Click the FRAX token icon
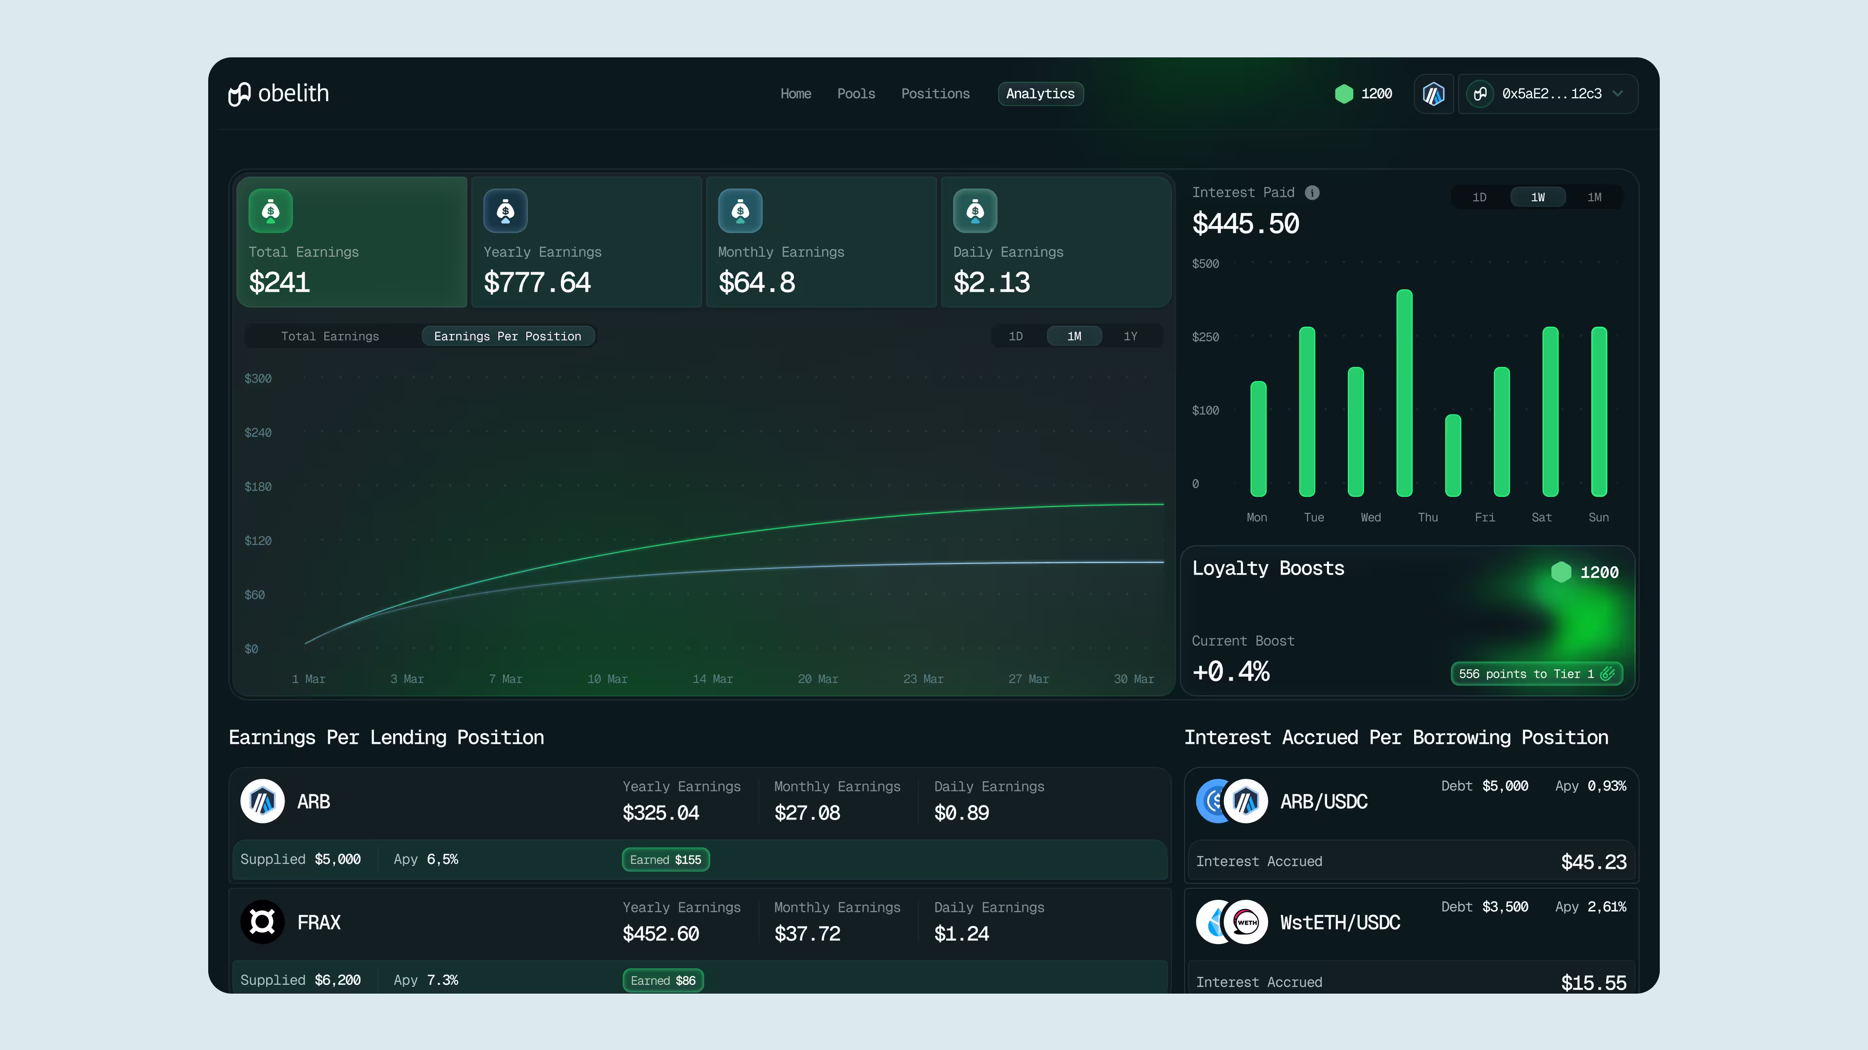 coord(263,922)
